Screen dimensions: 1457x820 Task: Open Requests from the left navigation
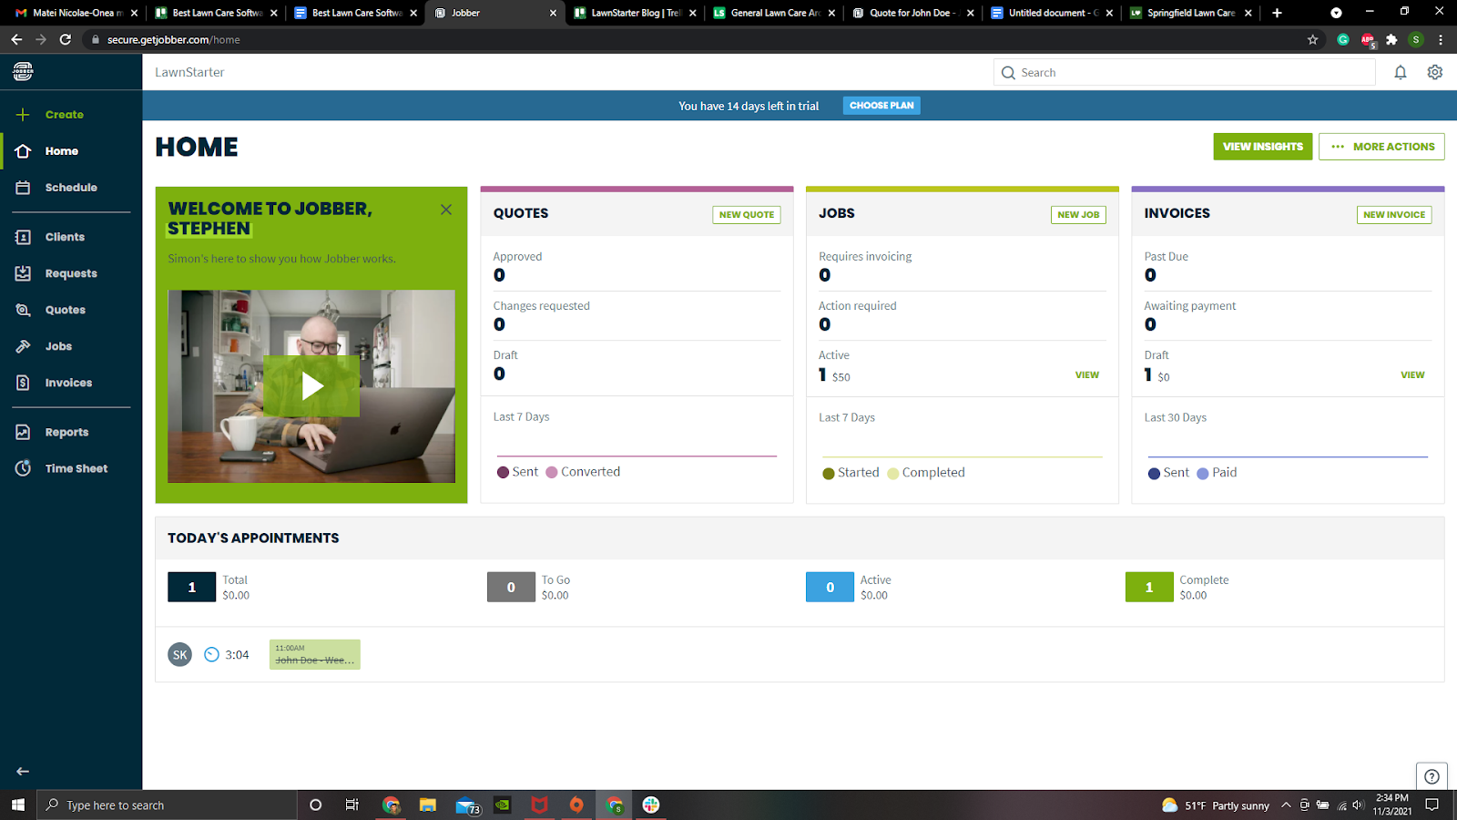70,272
